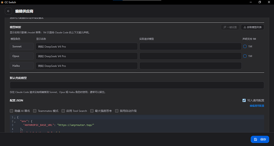The image size is (274, 146).
Task: Open 编辑通用配置 link
Action: (x=257, y=106)
